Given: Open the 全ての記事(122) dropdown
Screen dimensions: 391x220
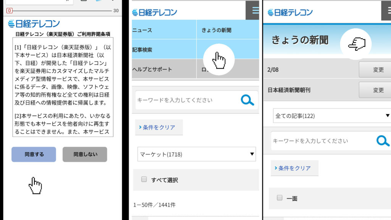Looking at the screenshot, I should (332, 116).
